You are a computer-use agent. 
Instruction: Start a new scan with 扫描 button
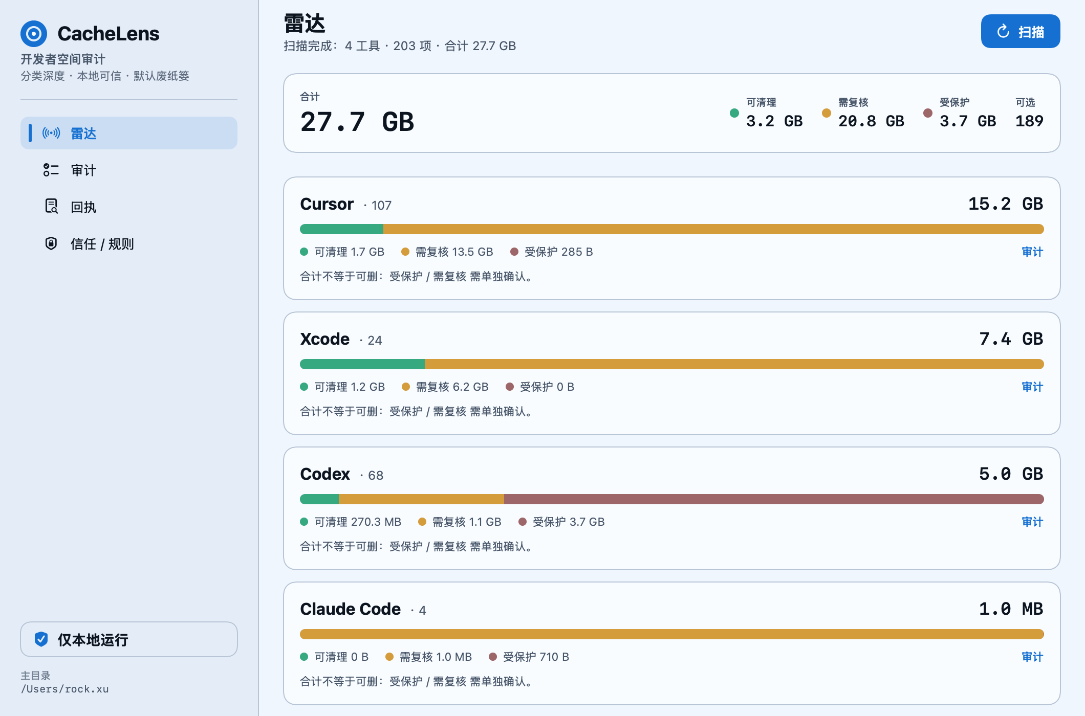tap(1021, 32)
